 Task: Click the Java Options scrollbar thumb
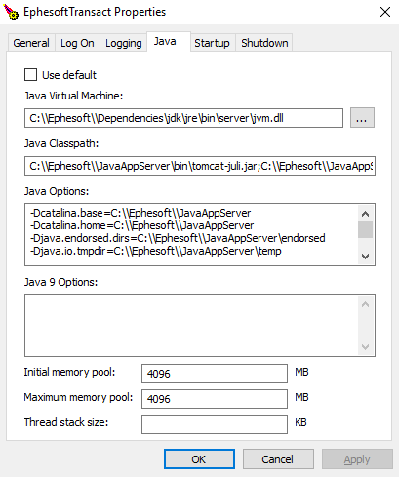point(365,230)
